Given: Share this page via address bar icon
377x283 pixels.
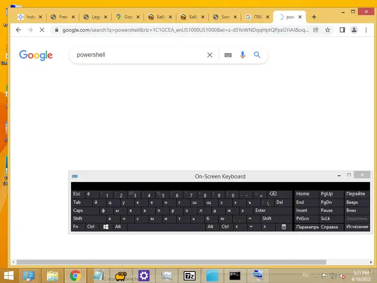Looking at the screenshot, I should (316, 30).
